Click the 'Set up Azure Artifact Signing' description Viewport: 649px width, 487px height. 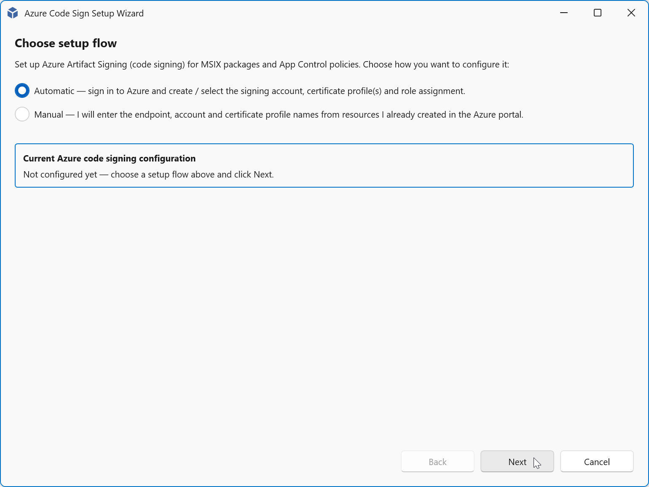(262, 65)
